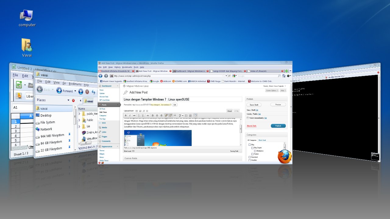This screenshot has height=219, width=390.
Task: Bookmark this page with the star icon
Action: coord(224,76)
